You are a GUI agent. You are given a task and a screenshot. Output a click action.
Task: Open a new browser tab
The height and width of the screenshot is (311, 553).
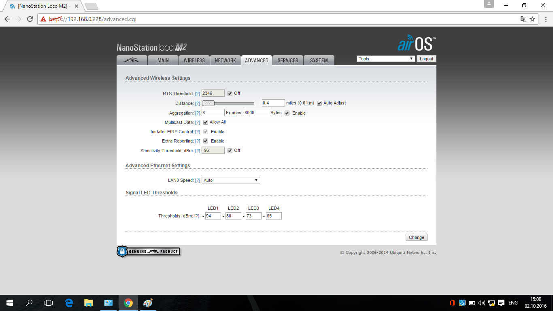tap(91, 6)
